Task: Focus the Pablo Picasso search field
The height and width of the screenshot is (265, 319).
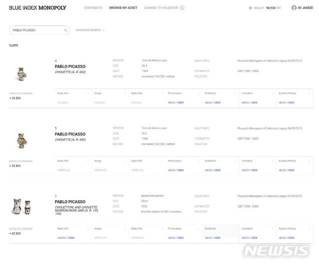Action: click(39, 30)
